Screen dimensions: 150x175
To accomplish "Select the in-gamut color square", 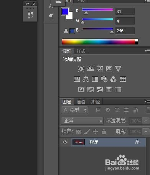I will point(72,31).
